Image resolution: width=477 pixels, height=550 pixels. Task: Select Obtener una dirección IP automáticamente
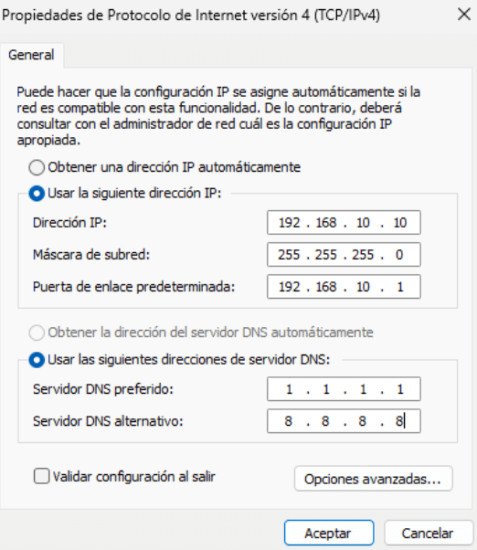pos(37,167)
